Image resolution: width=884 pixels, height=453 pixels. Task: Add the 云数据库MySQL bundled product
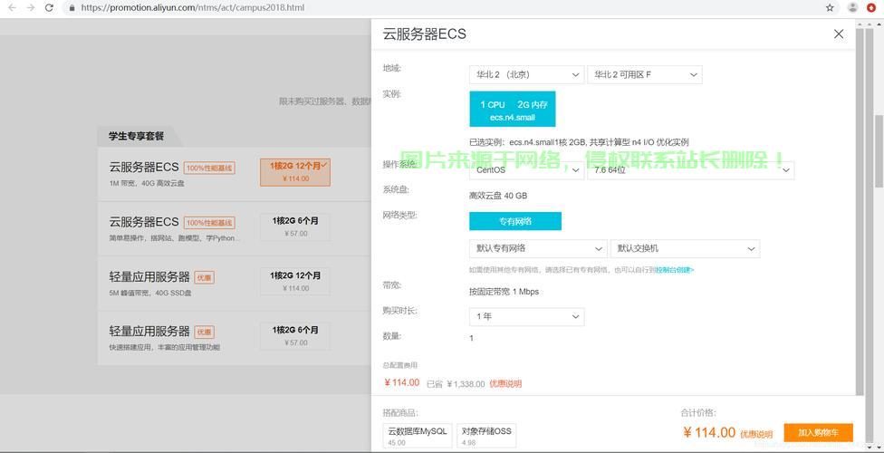tap(418, 436)
